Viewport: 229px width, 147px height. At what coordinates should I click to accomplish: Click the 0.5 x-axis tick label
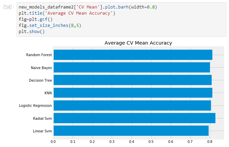pyautogui.click(x=151, y=142)
